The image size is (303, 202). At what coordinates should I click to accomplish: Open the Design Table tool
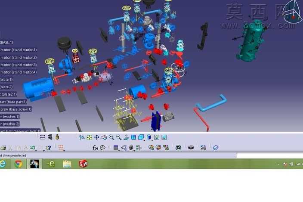pos(115,148)
